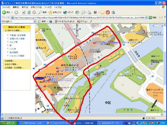Open Google toolbar オプション
167x125 pixels.
tap(82, 21)
